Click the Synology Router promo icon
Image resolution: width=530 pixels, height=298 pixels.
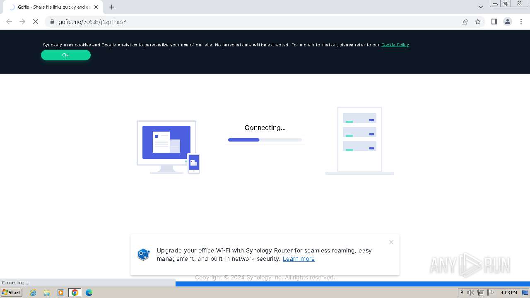143,255
